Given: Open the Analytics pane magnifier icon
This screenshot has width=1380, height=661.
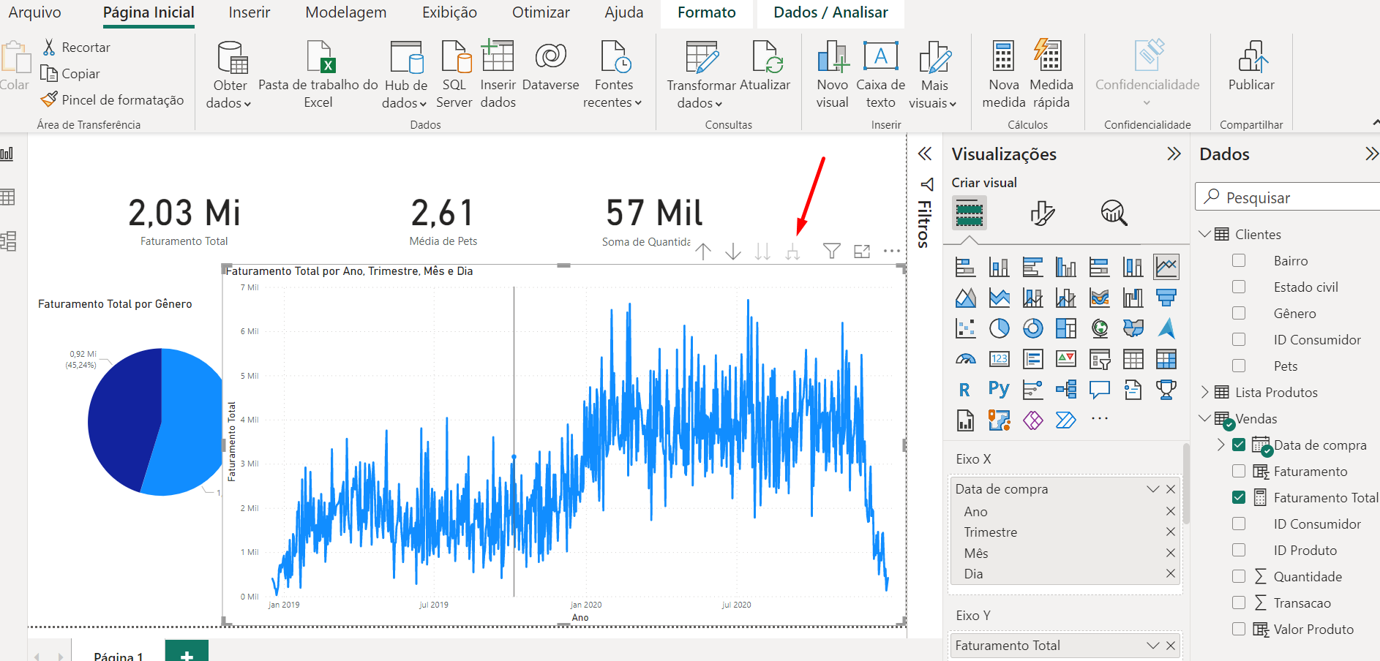Looking at the screenshot, I should point(1114,214).
